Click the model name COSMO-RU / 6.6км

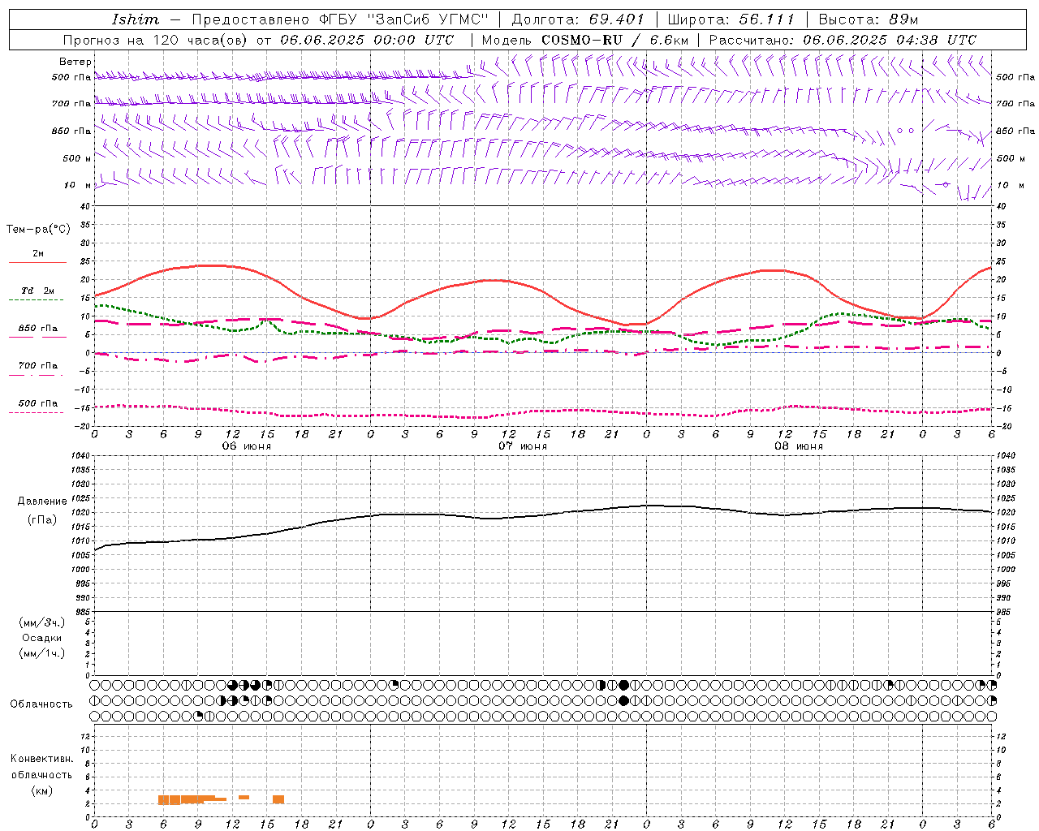tap(614, 40)
